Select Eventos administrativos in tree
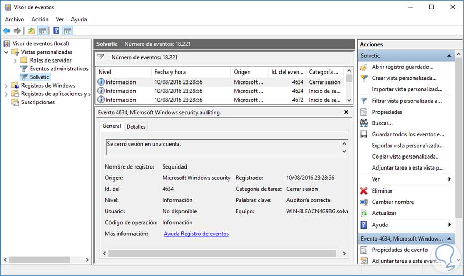Viewport: 464px width, 276px height. point(58,69)
